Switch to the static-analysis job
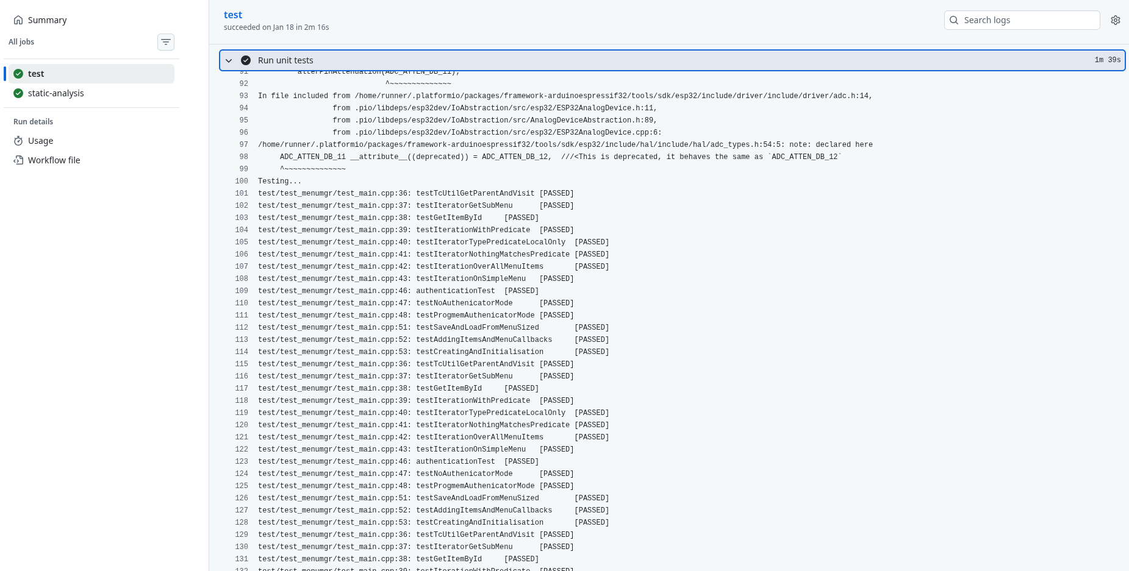 (56, 93)
